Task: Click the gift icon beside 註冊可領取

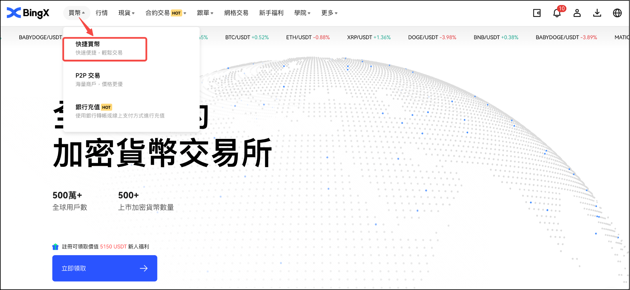Action: coord(55,247)
